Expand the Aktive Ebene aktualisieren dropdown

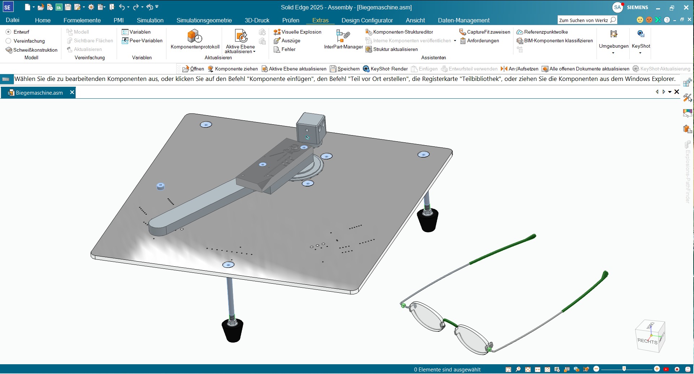tap(240, 51)
